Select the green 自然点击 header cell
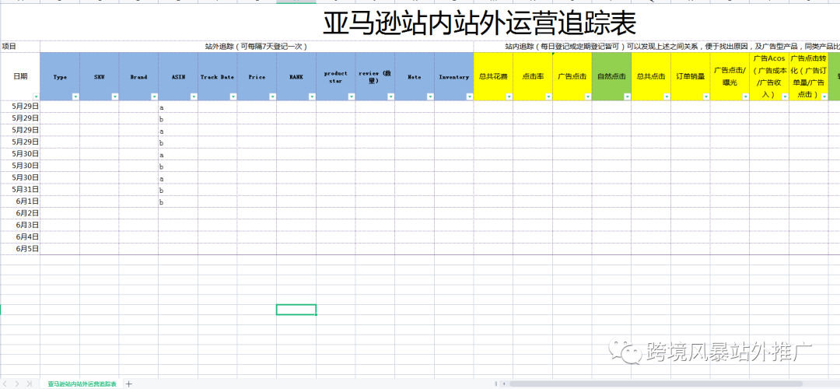Viewport: 840px width, 389px height. pos(612,76)
